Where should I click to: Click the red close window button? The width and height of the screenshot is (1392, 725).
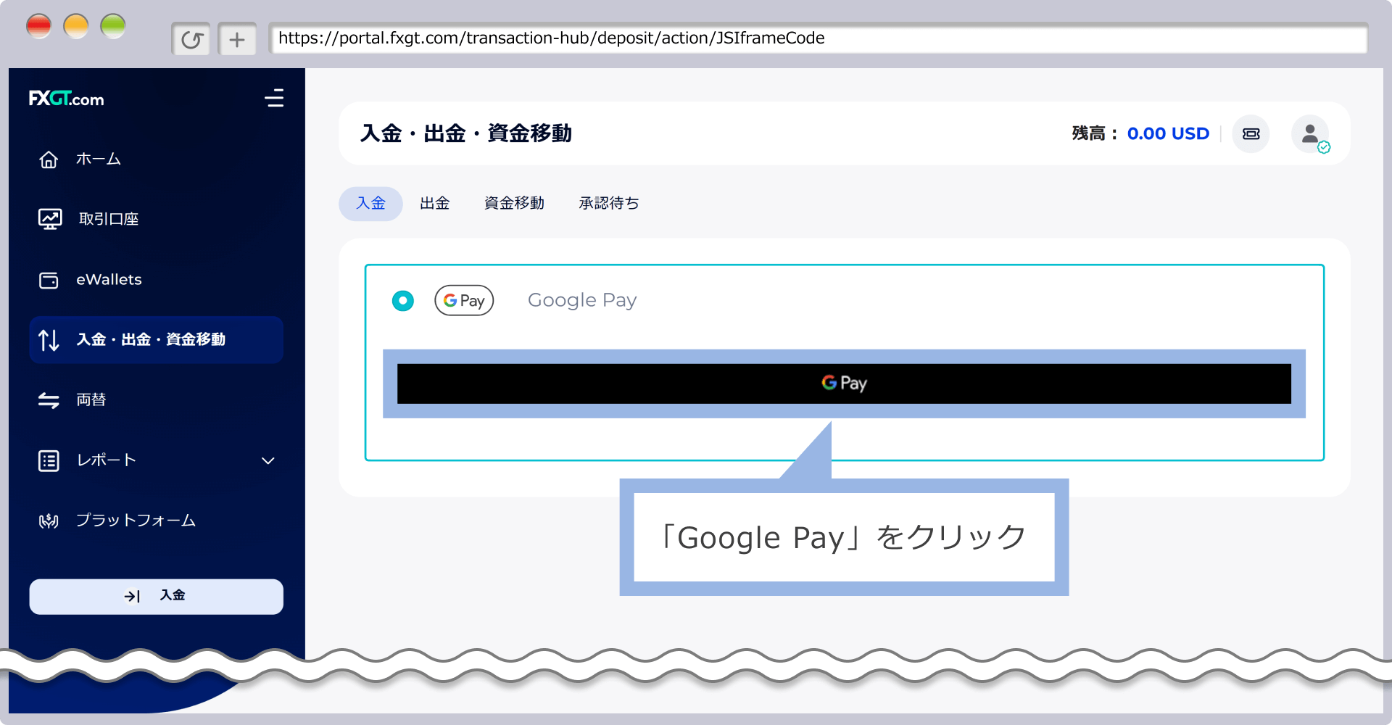[38, 27]
